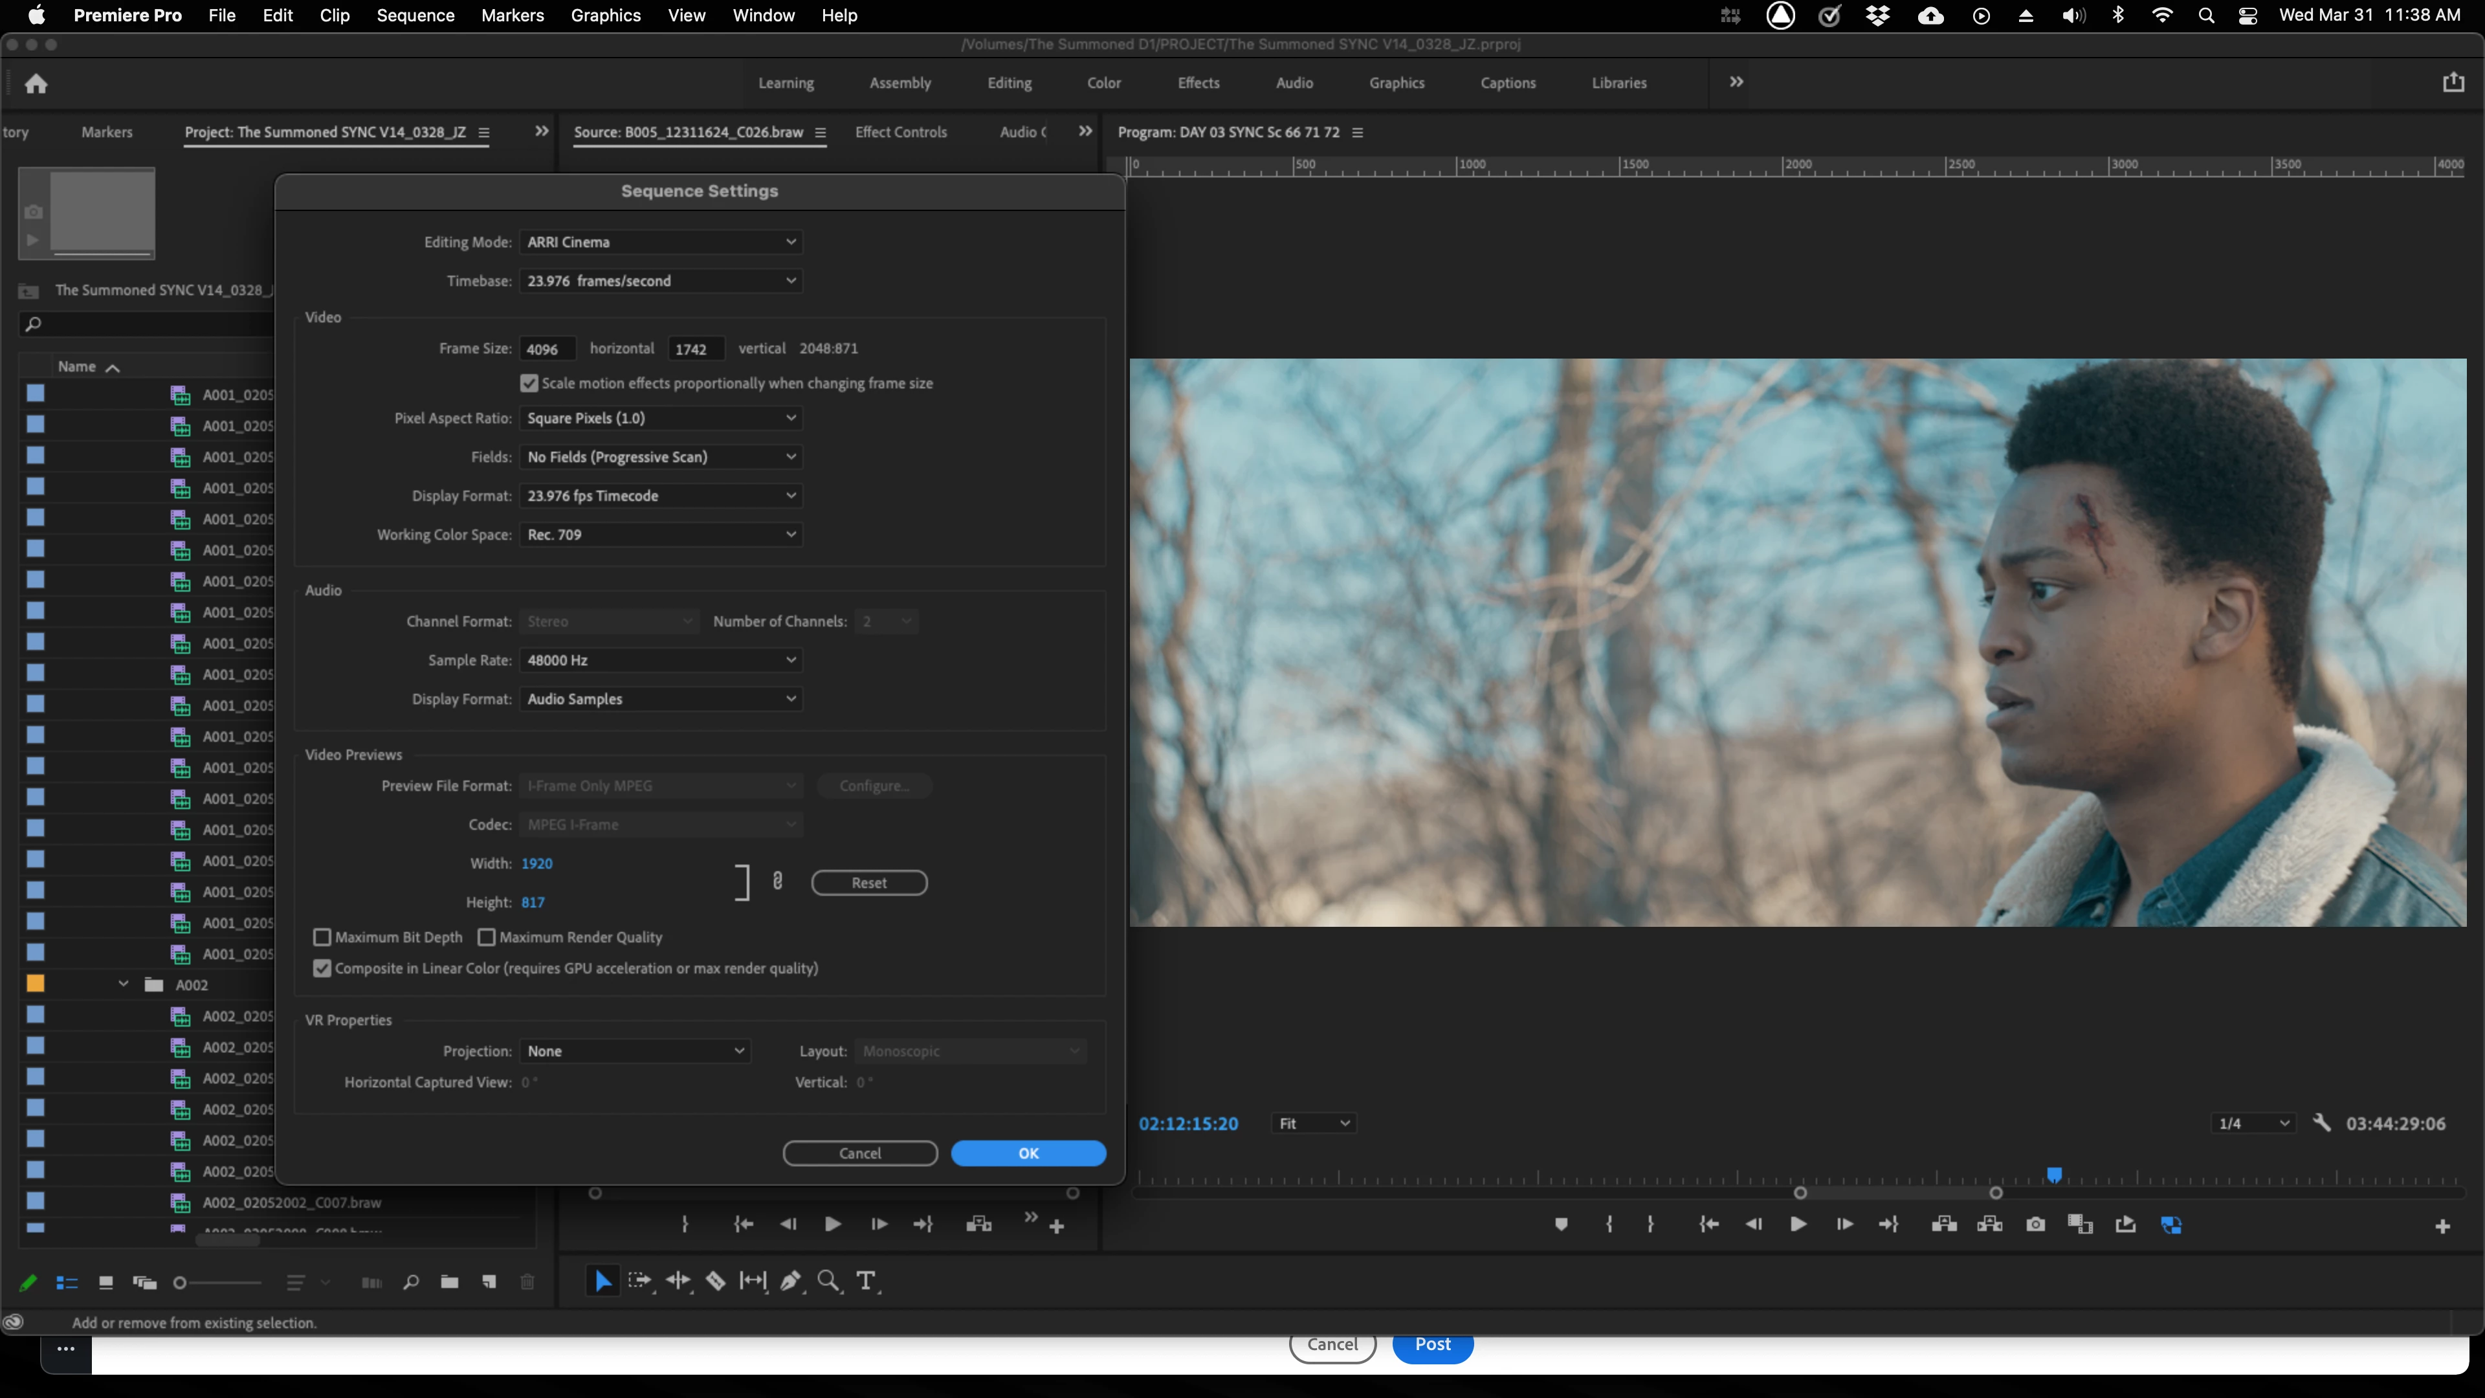Click the Add Marker button in Program monitor
Image resolution: width=2485 pixels, height=1398 pixels.
coord(1561,1225)
